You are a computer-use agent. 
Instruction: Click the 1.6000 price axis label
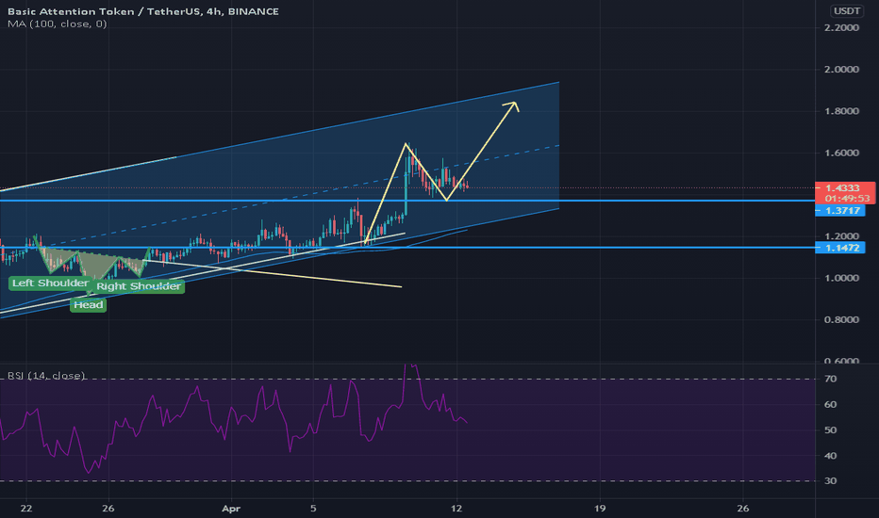[841, 153]
